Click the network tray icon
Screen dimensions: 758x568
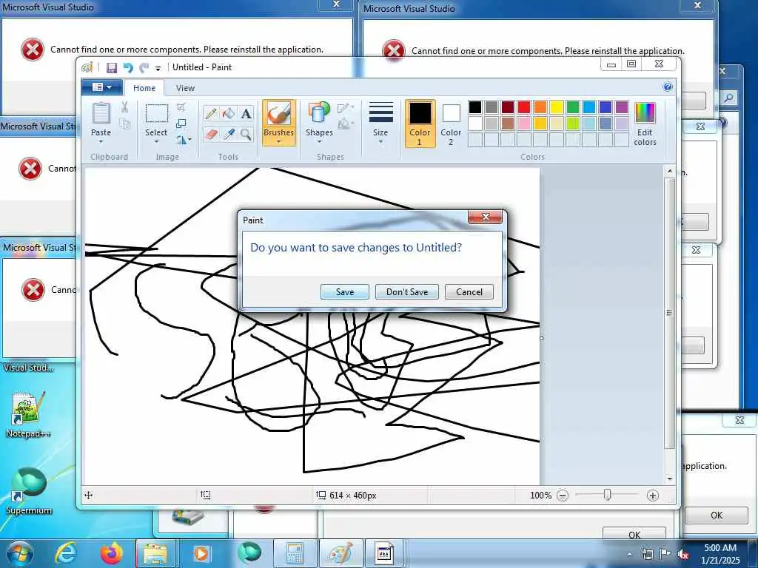click(x=647, y=555)
